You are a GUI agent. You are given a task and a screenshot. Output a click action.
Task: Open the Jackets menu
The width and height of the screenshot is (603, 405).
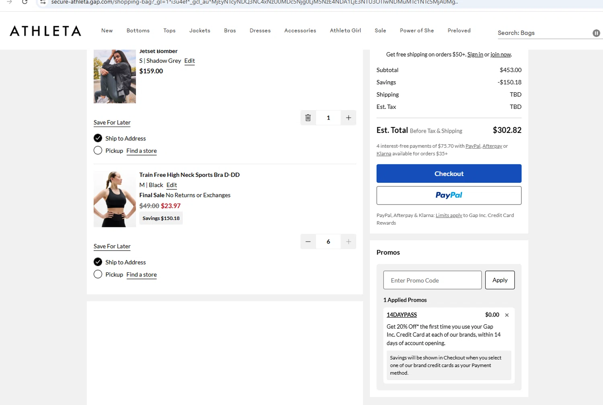coord(200,31)
